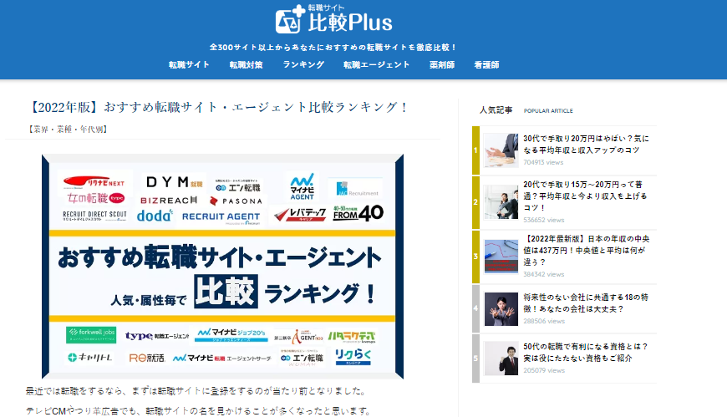Click the 比較Plus site logo icon
Viewport: 727px width, 417px height.
click(333, 19)
